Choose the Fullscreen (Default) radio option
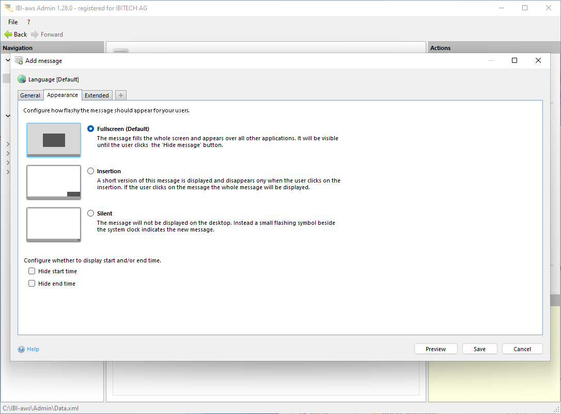The image size is (561, 414). click(x=91, y=129)
